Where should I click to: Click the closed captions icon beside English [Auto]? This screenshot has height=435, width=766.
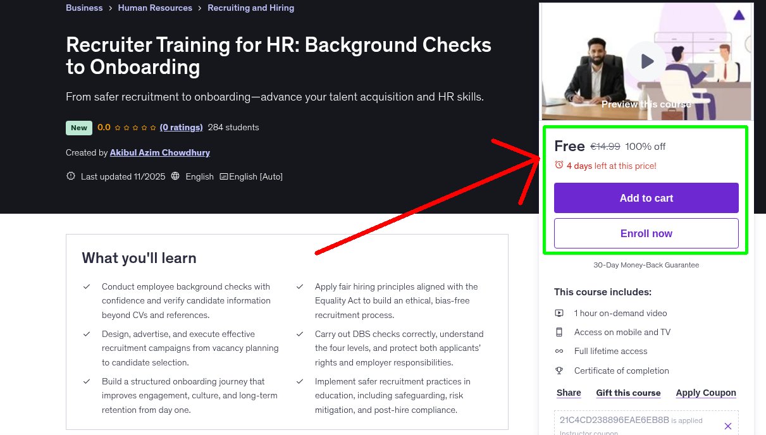pos(223,176)
